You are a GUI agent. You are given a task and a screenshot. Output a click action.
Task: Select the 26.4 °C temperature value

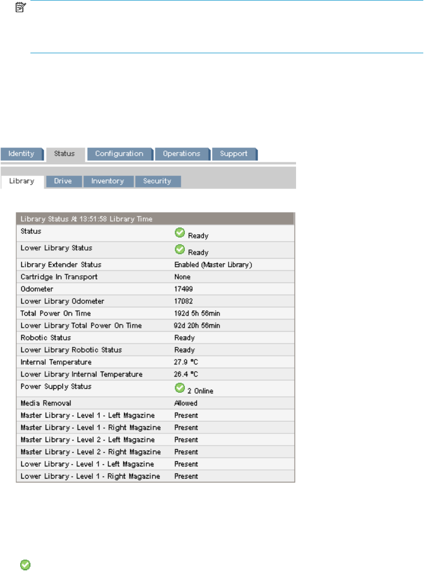tap(186, 374)
